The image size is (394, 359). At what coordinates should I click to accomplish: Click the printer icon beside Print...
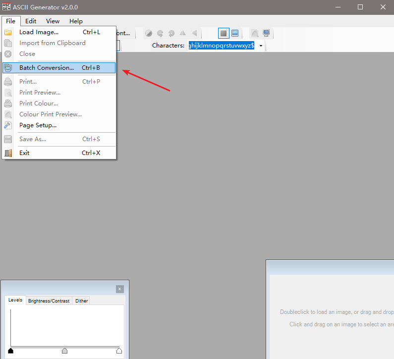coord(8,82)
